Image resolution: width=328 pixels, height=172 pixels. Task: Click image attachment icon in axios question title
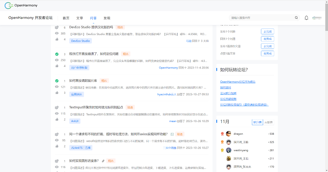click(x=172, y=134)
